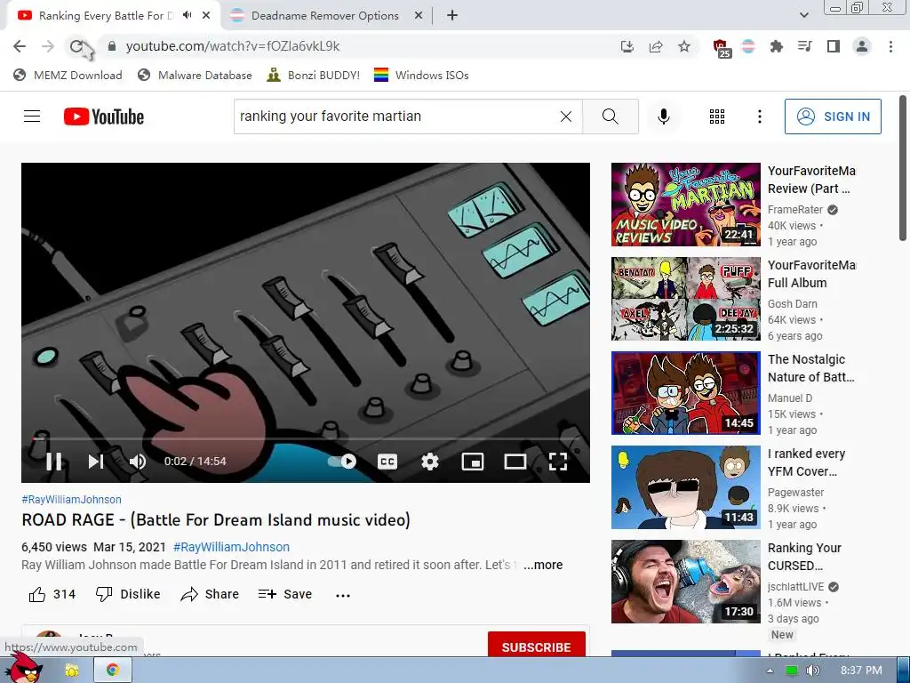
Task: Toggle closed captions CC
Action: point(387,462)
